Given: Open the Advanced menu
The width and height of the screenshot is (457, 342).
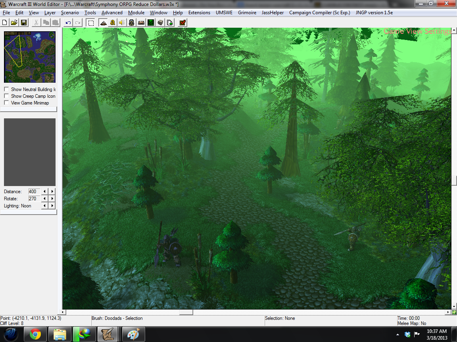Looking at the screenshot, I should [112, 13].
